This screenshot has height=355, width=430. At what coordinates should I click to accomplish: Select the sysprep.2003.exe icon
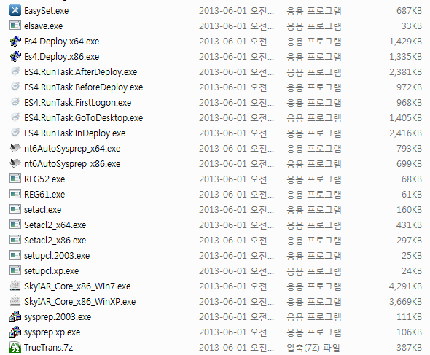click(15, 316)
